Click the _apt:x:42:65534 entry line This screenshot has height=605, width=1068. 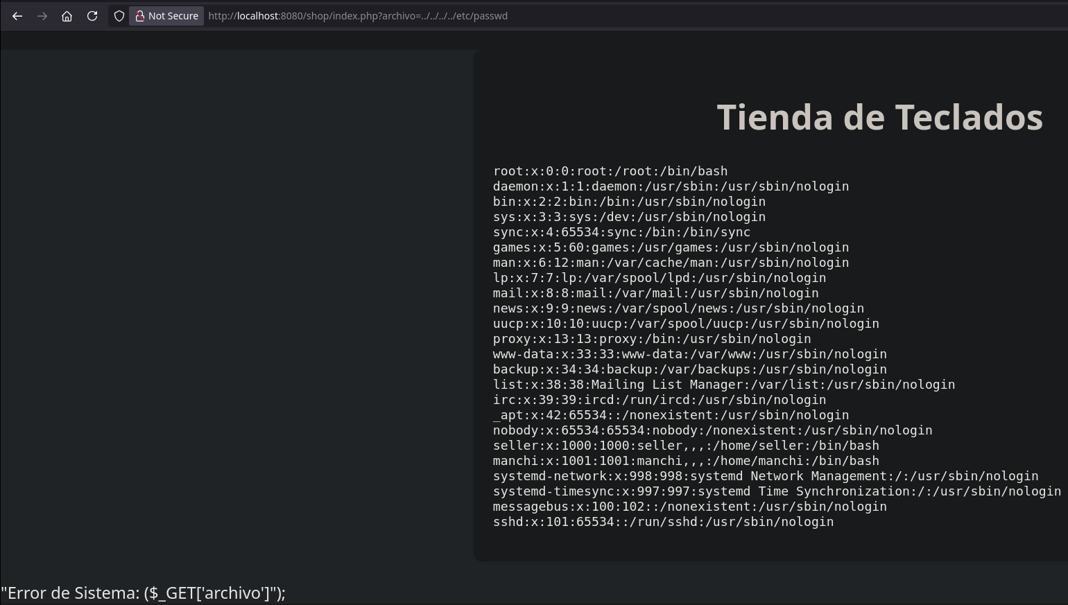(x=671, y=415)
